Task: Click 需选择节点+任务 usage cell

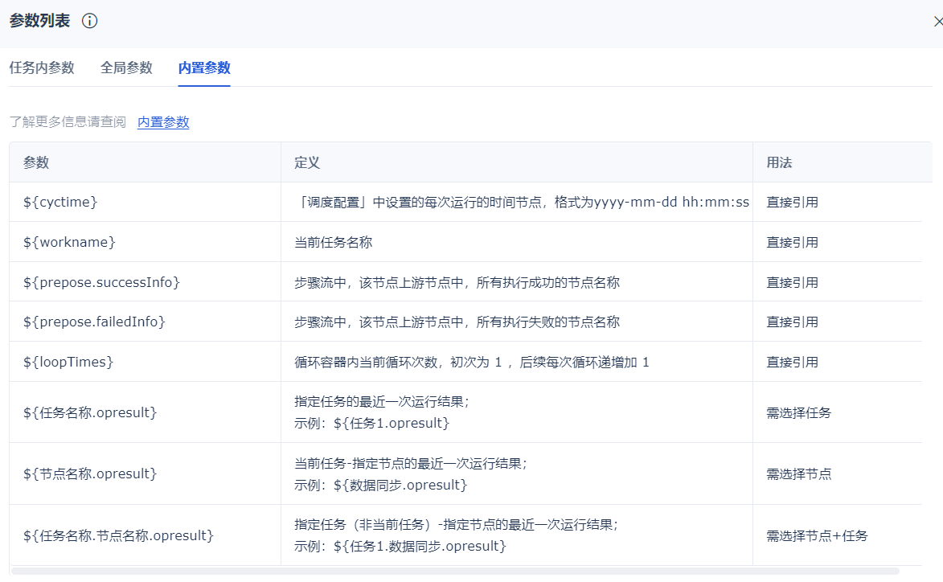Action: (817, 535)
